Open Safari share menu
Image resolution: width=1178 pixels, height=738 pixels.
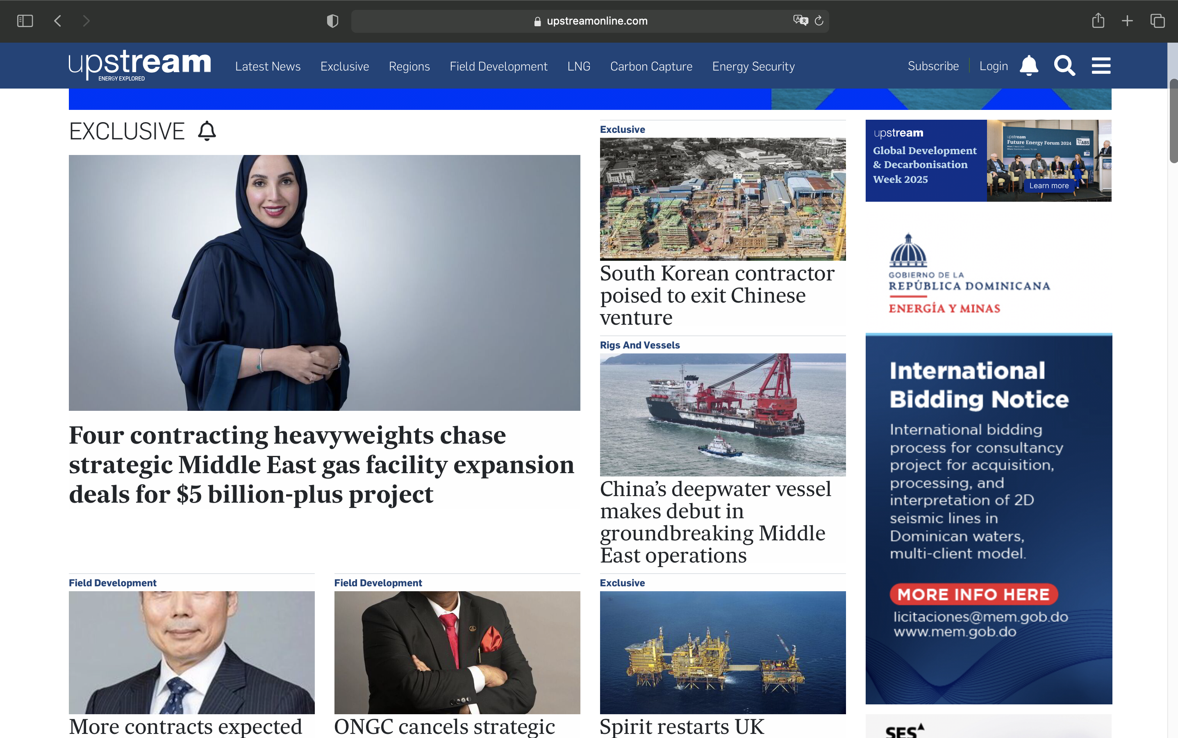coord(1098,20)
